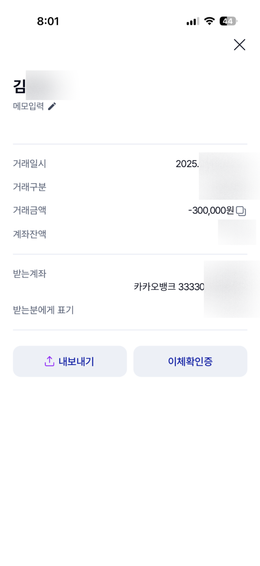This screenshot has width=260, height=566.
Task: Open the 이체확인증 transfer certificate
Action: pyautogui.click(x=190, y=361)
